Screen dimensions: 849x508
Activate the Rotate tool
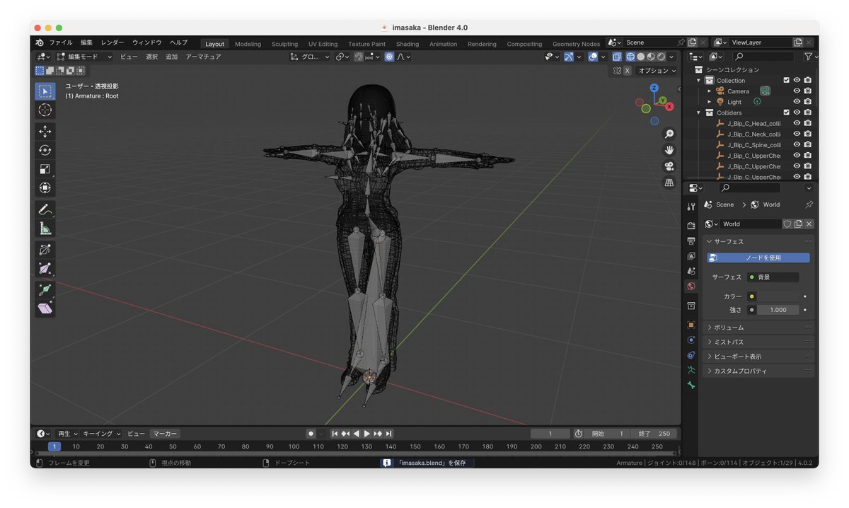45,150
